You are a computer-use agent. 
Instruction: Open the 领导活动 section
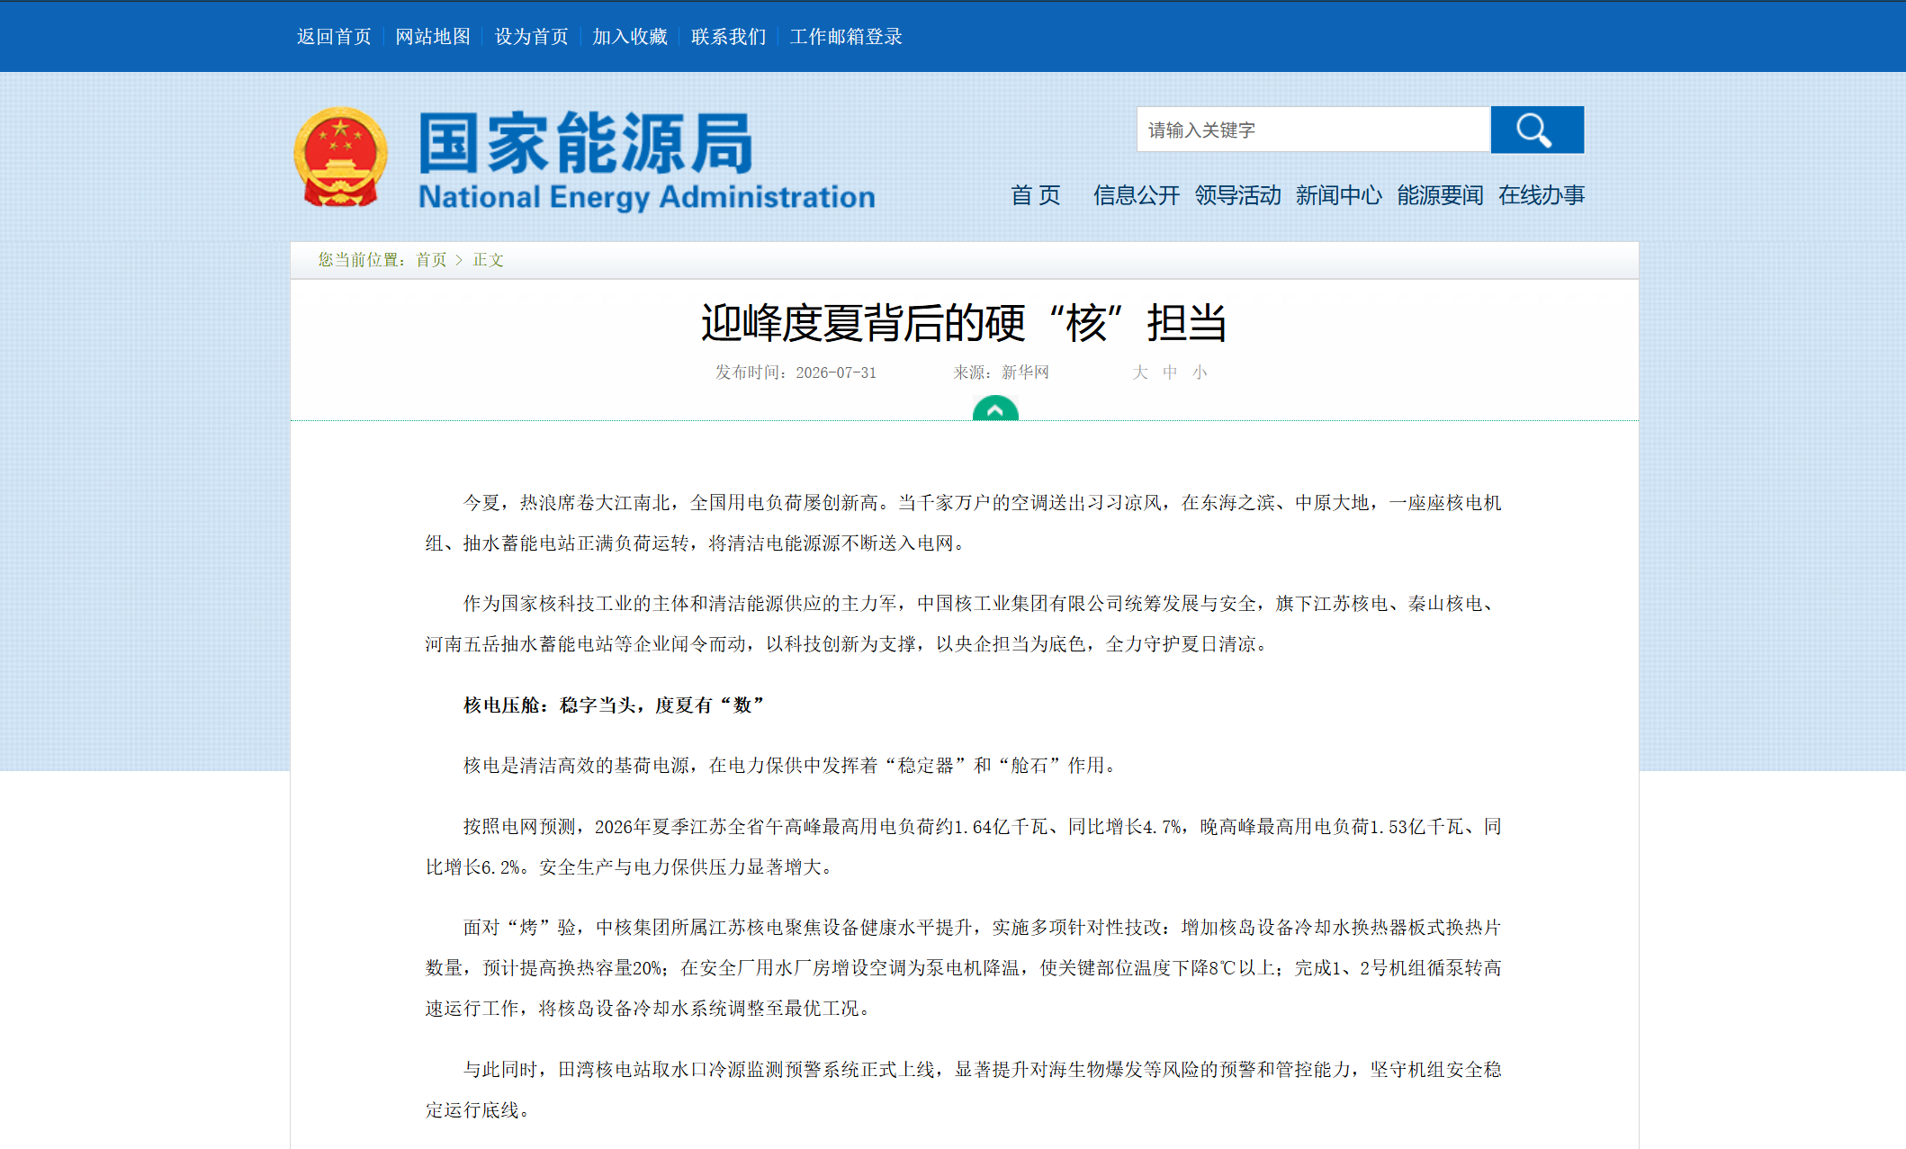tap(1237, 195)
